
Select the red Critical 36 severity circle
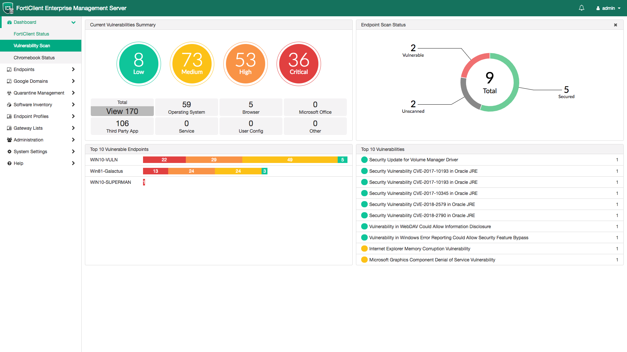point(298,64)
